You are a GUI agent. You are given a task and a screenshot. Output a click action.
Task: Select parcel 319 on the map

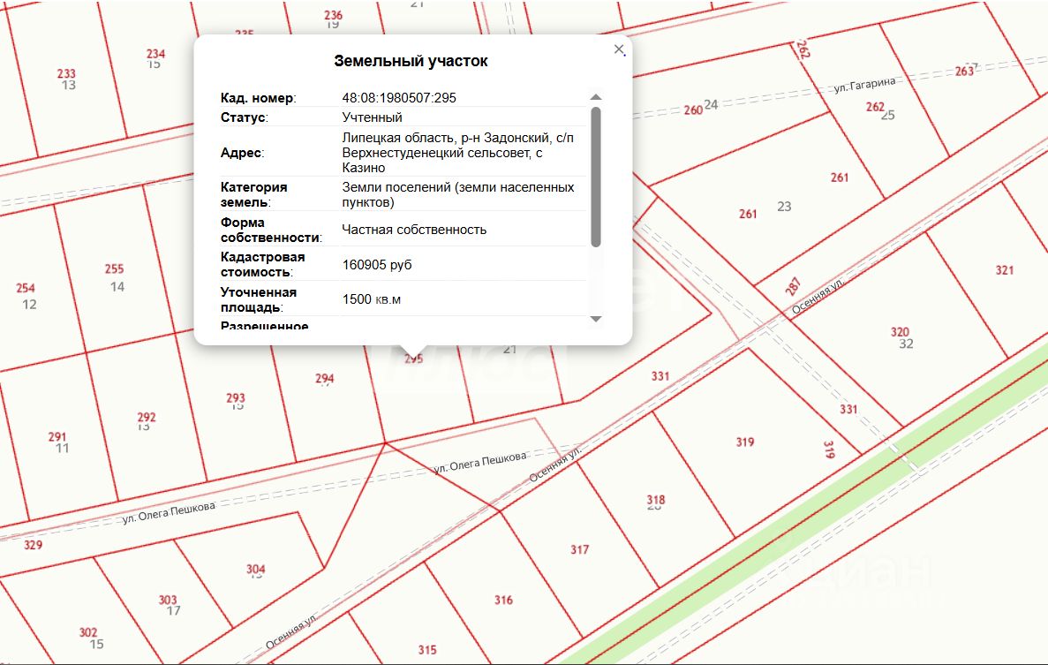click(x=745, y=442)
